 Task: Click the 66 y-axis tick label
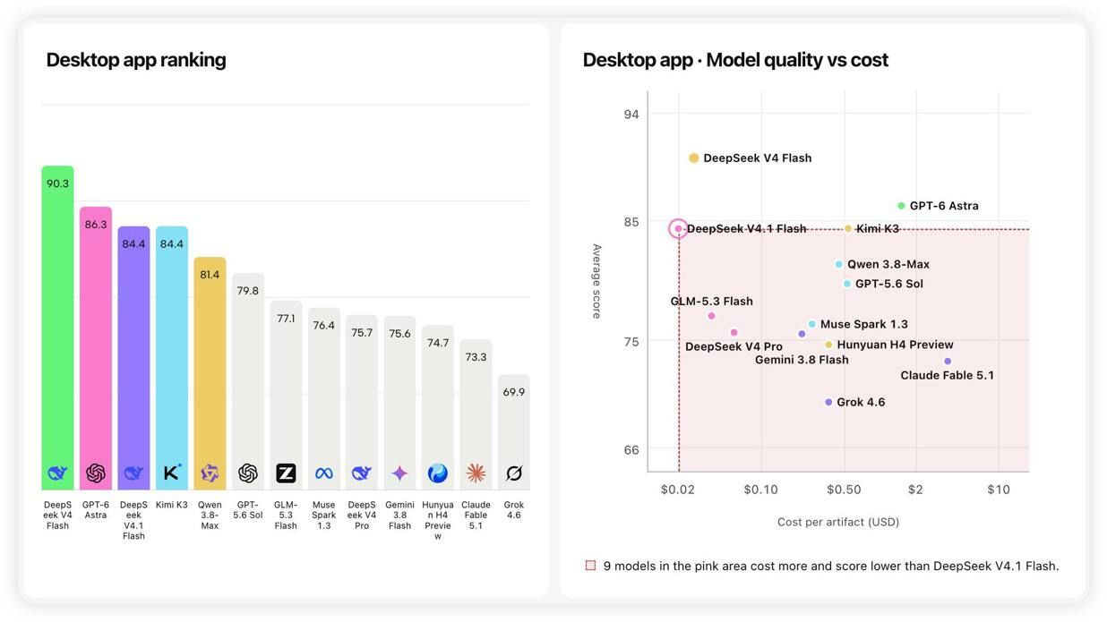click(631, 449)
